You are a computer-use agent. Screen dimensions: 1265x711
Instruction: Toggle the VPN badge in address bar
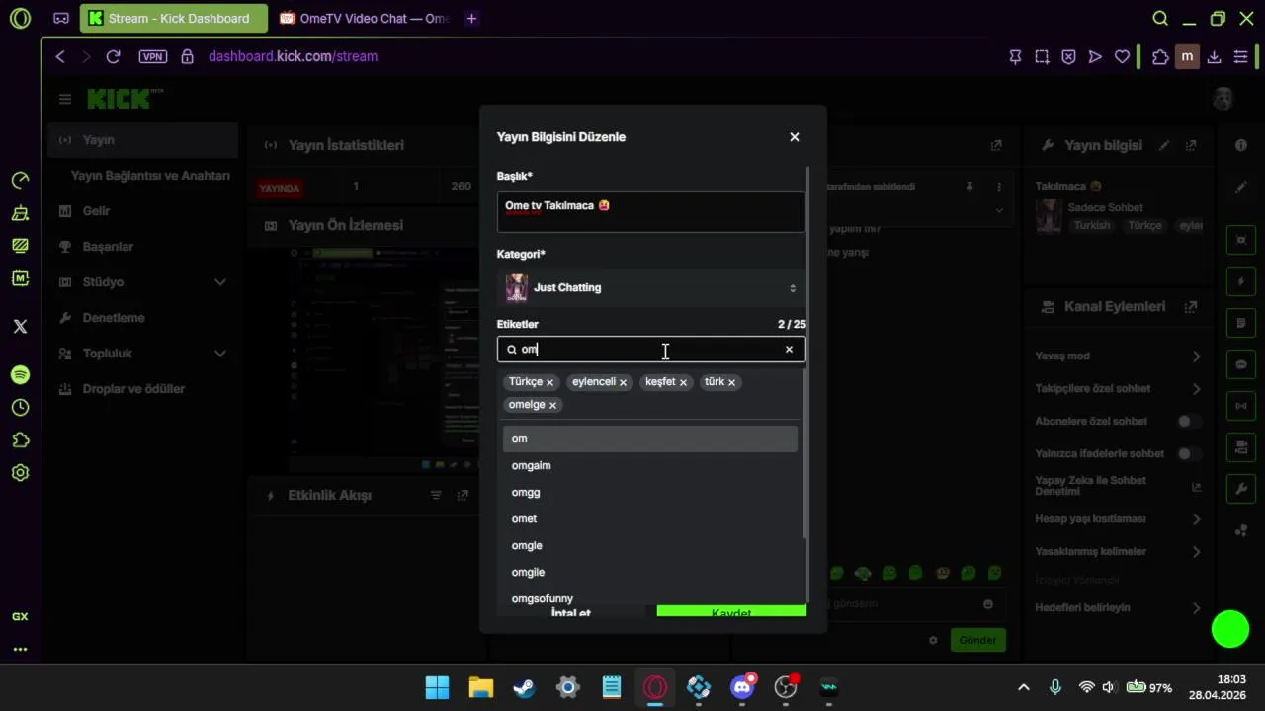153,56
